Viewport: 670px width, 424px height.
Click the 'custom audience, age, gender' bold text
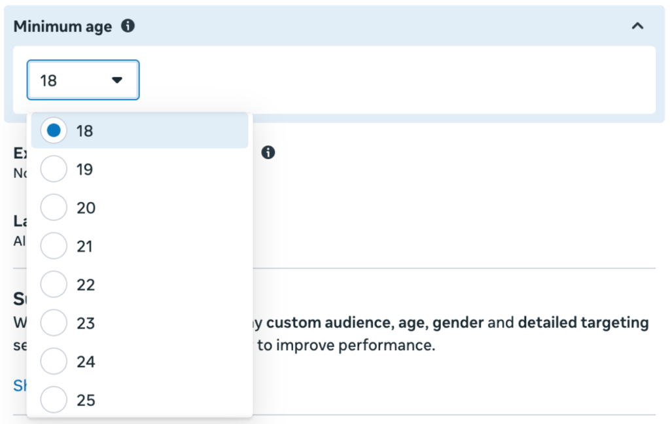(x=375, y=323)
